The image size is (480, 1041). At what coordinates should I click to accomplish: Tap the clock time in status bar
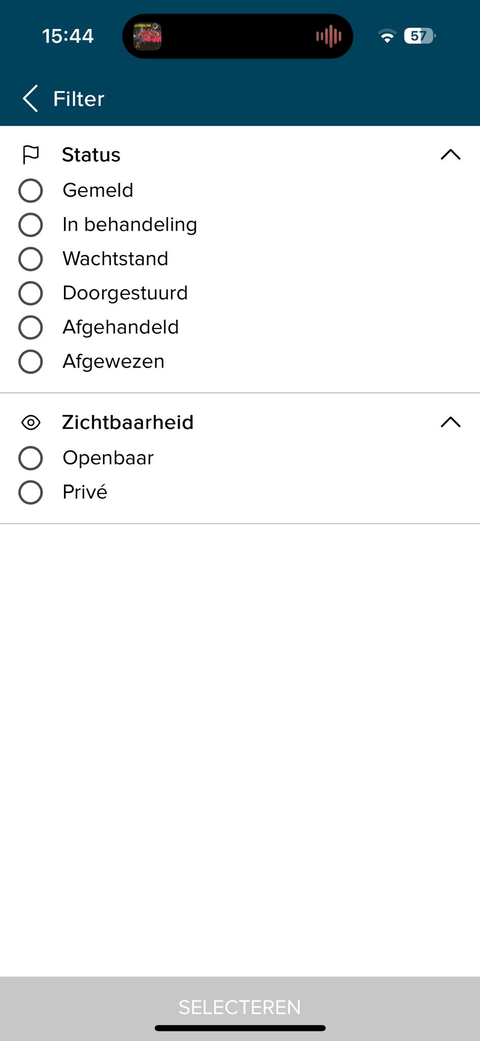click(68, 36)
